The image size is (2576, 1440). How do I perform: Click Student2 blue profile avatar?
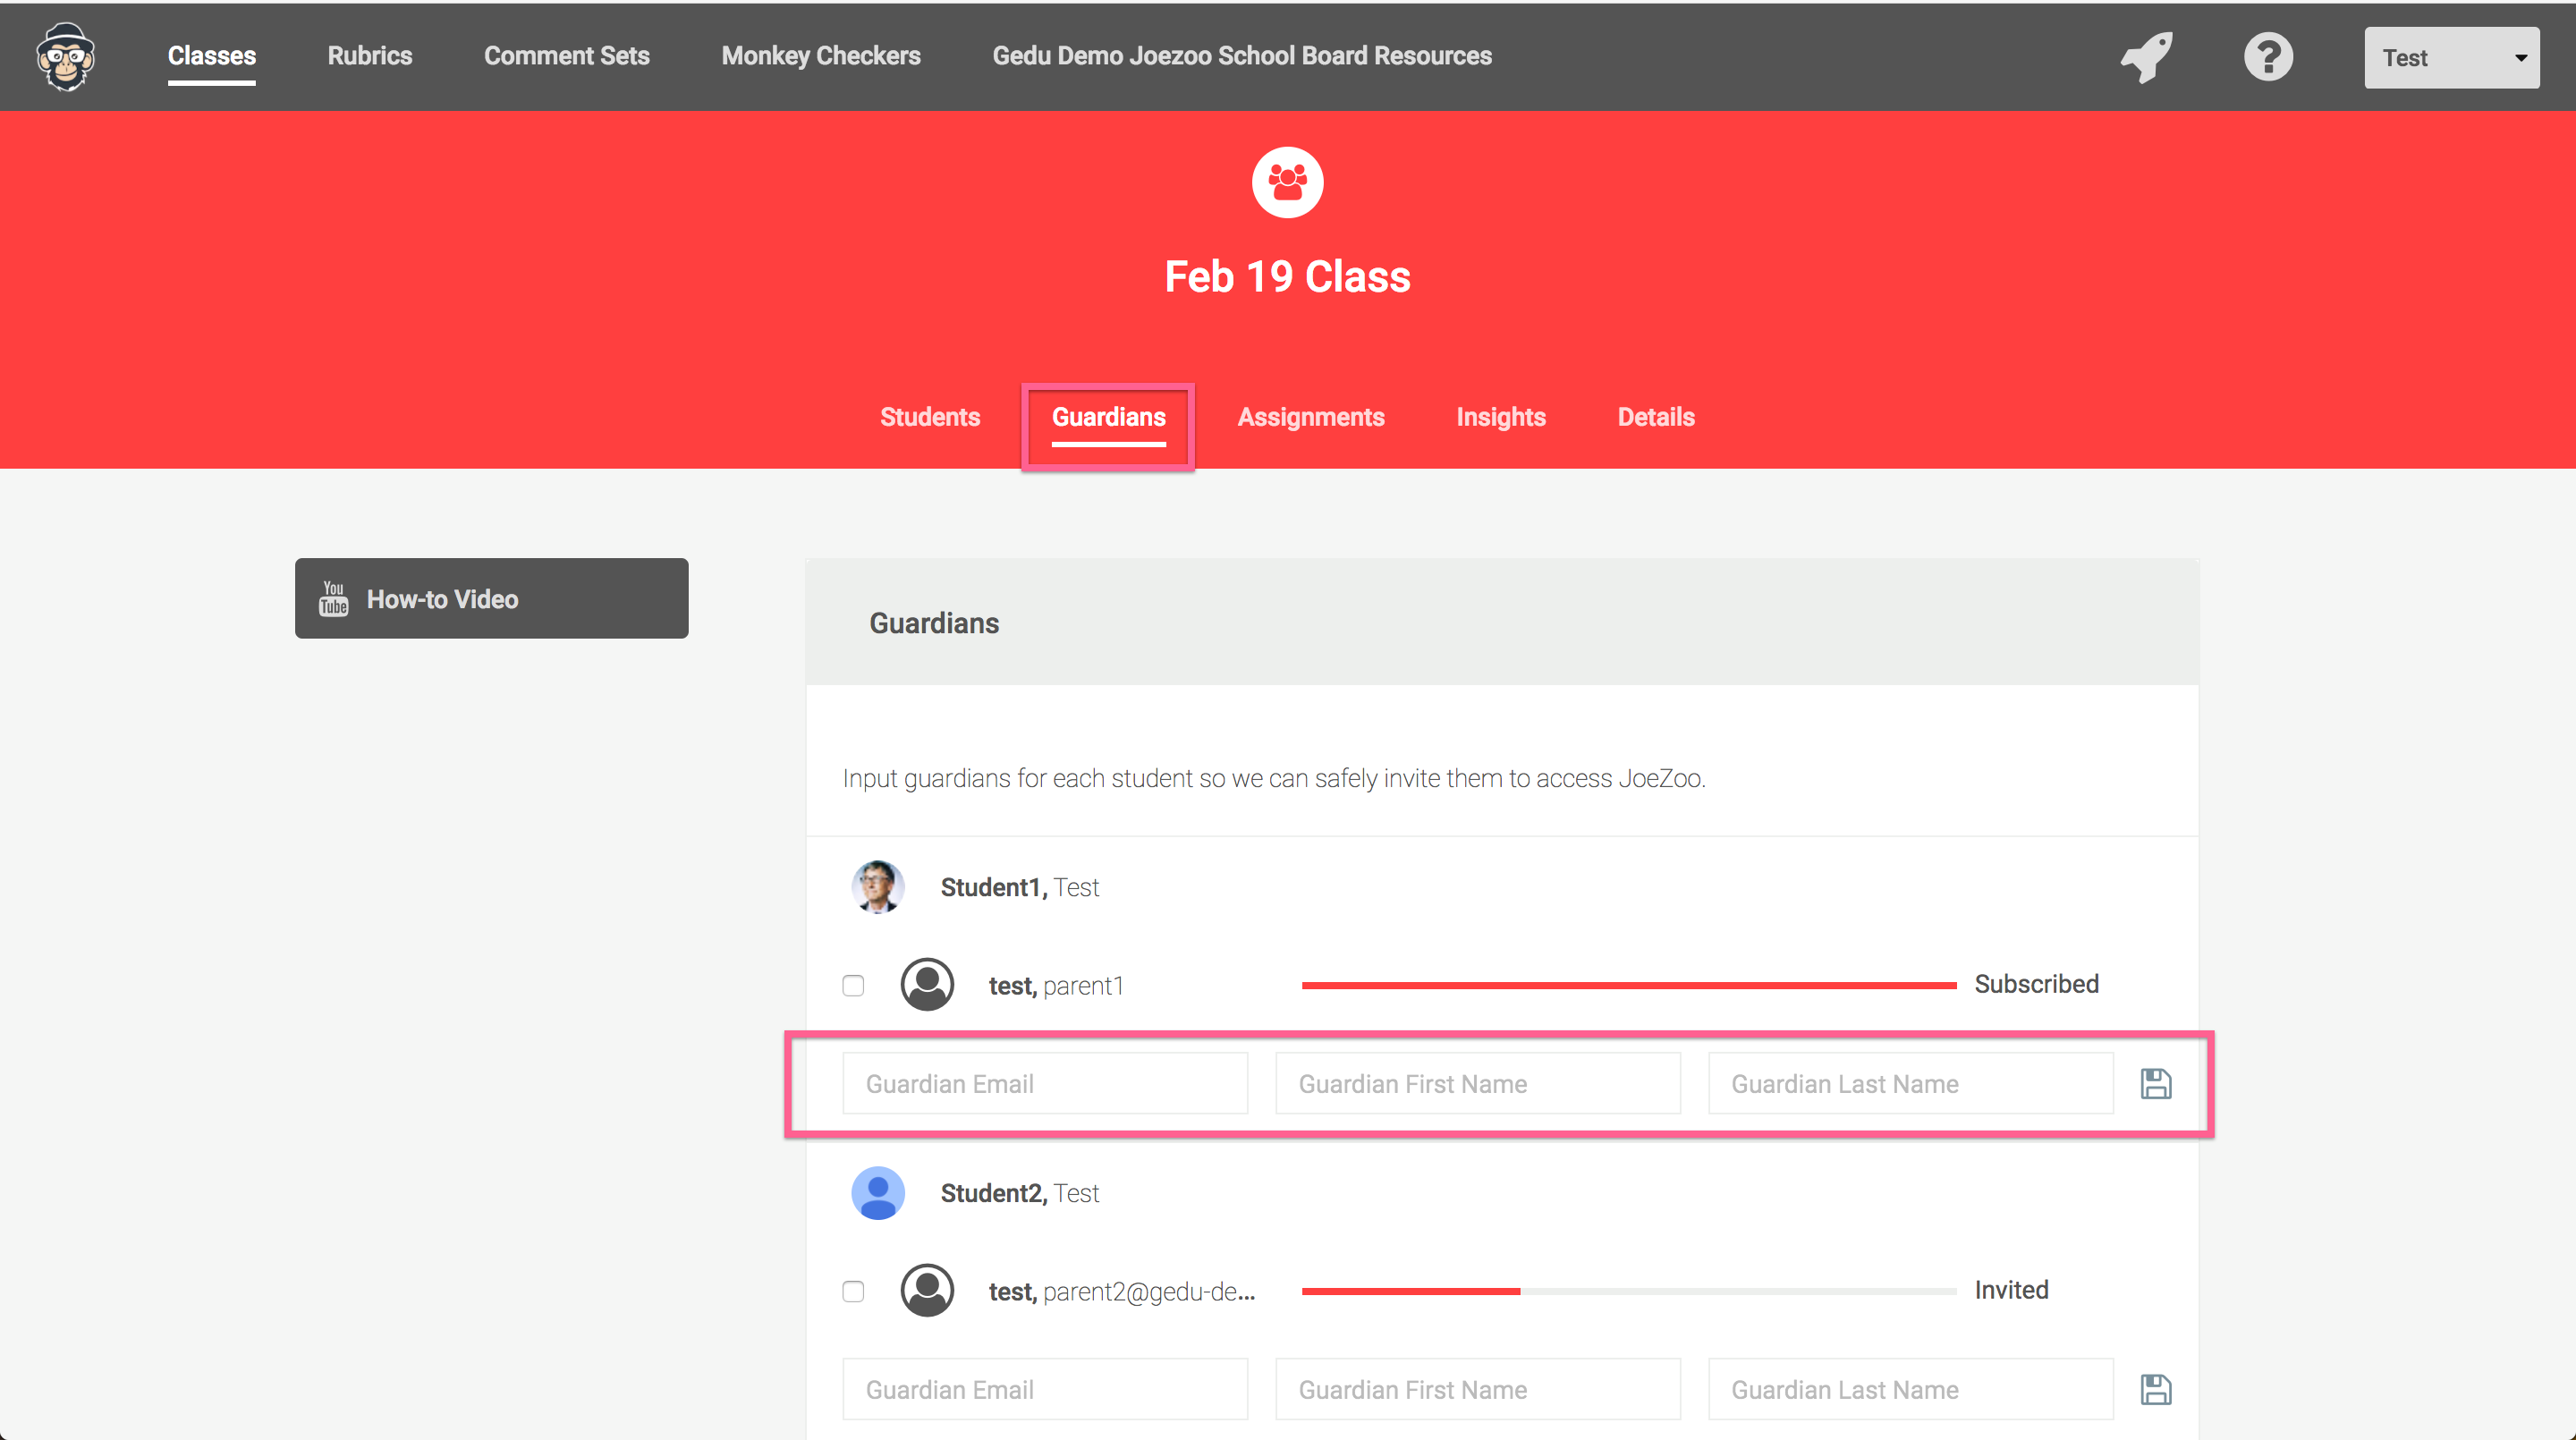coord(877,1193)
